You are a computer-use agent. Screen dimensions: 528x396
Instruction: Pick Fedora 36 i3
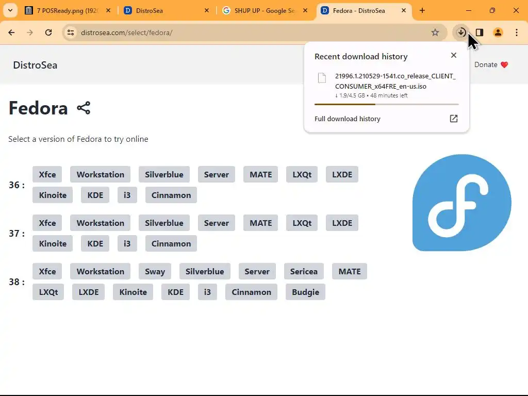pyautogui.click(x=127, y=195)
